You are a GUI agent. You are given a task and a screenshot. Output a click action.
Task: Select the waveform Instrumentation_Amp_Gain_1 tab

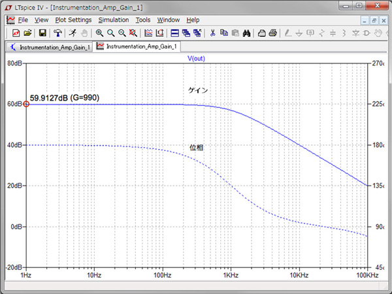137,47
